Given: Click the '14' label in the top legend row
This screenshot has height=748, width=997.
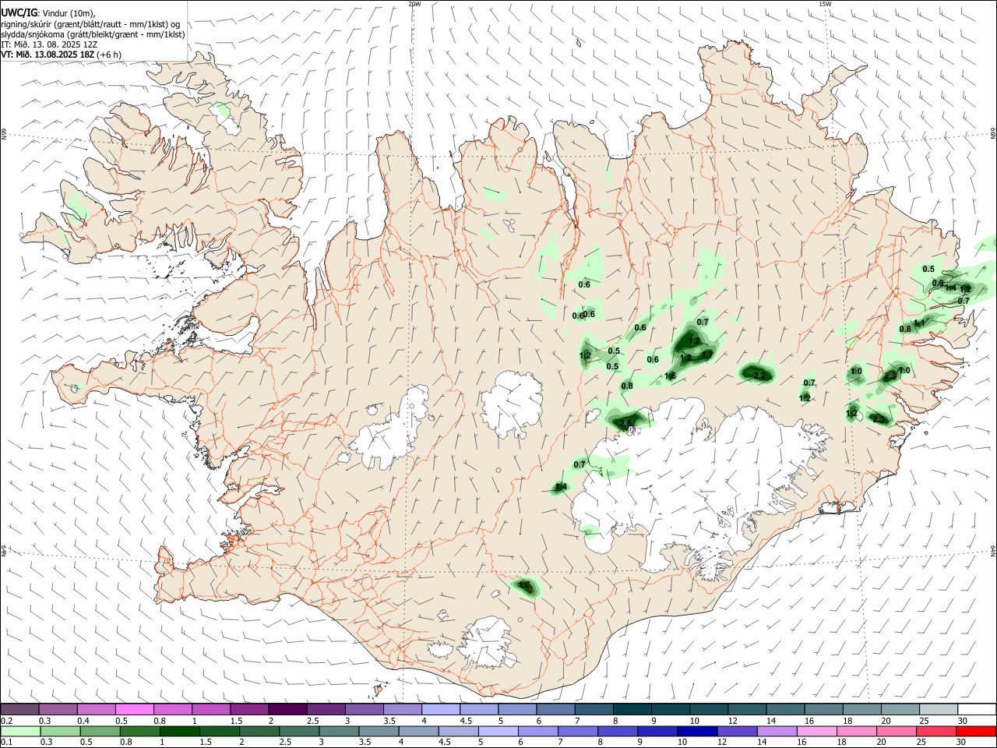Looking at the screenshot, I should click(x=771, y=721).
